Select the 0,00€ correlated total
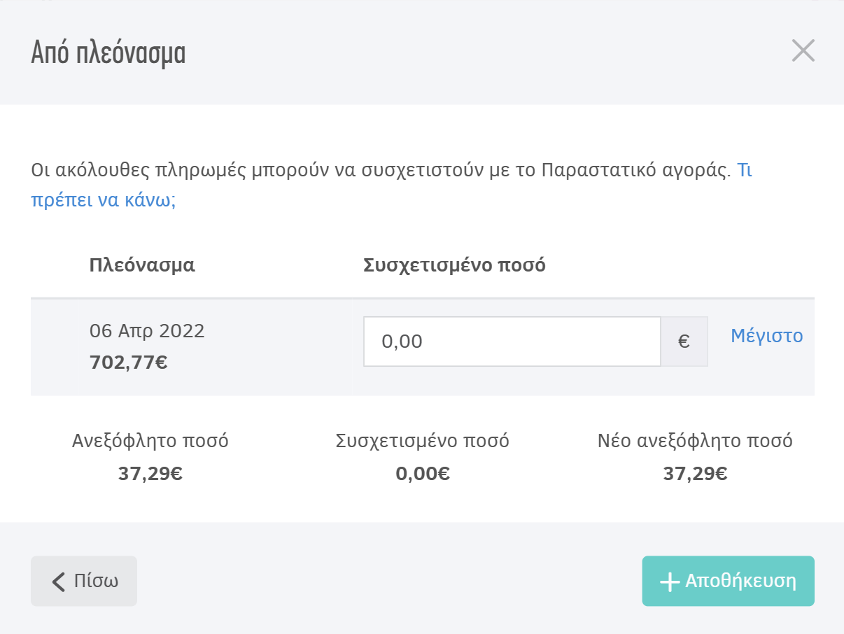Viewport: 844px width, 634px height. click(x=423, y=474)
